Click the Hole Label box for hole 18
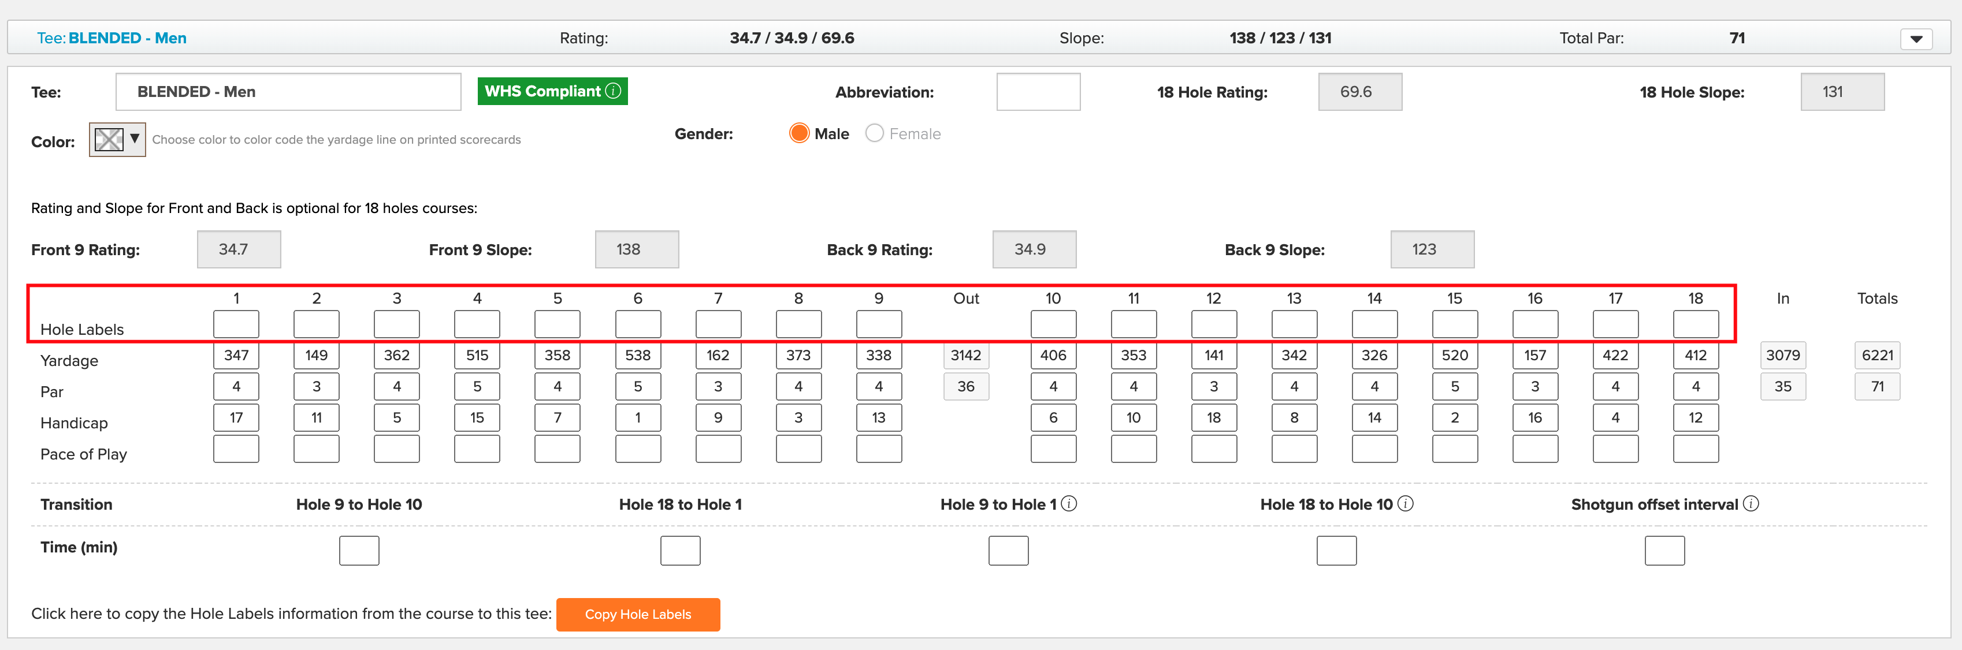Viewport: 1962px width, 650px height. point(1696,324)
